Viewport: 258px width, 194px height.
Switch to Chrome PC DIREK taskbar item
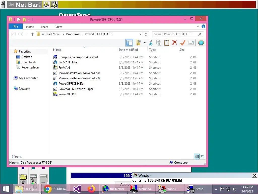click(55, 189)
